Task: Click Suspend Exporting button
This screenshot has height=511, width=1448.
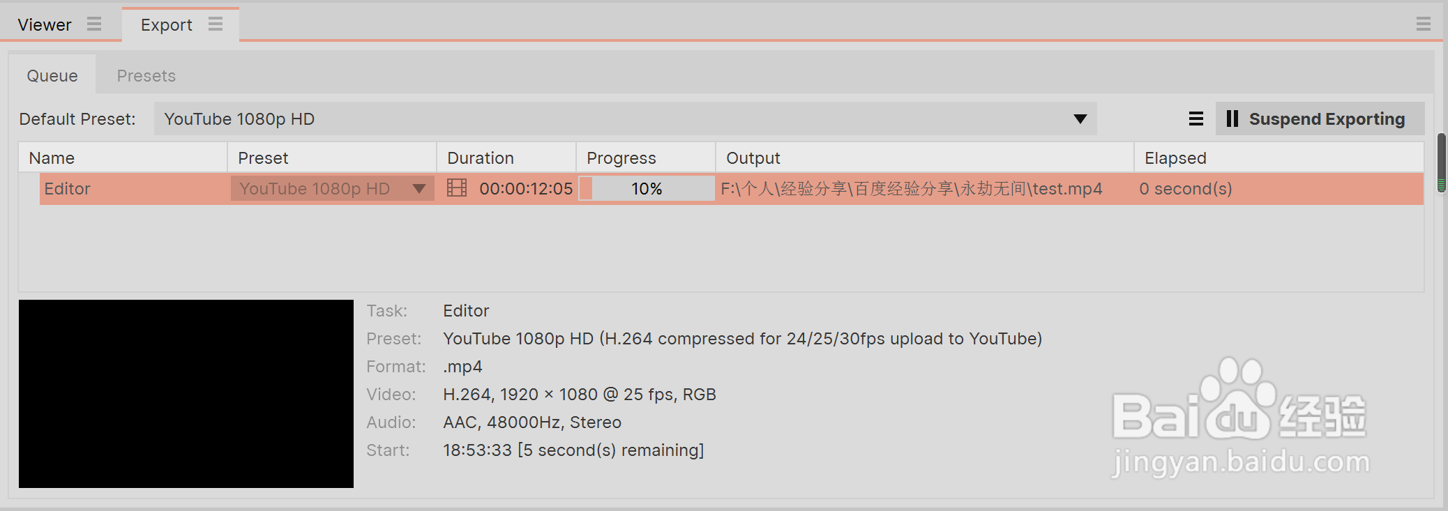Action: pyautogui.click(x=1320, y=119)
